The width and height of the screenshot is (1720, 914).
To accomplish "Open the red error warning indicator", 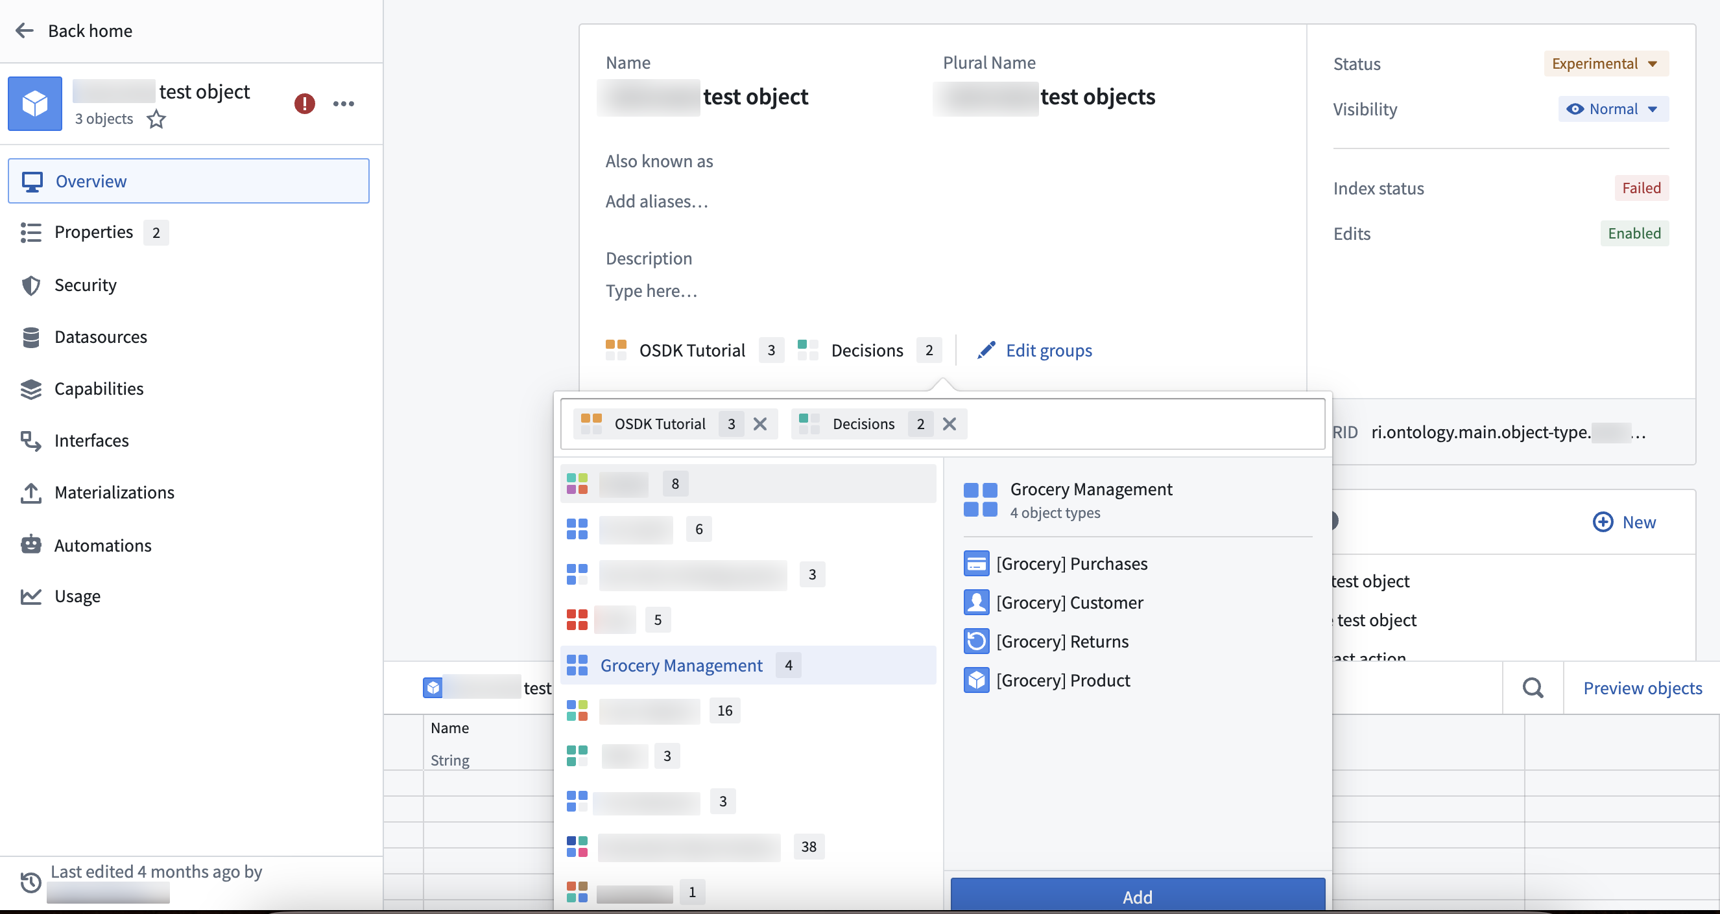I will point(304,104).
